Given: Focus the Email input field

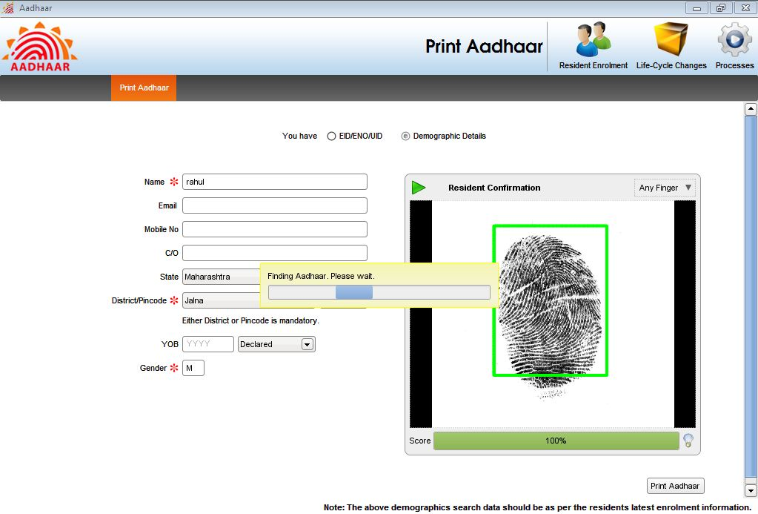Looking at the screenshot, I should tap(275, 205).
